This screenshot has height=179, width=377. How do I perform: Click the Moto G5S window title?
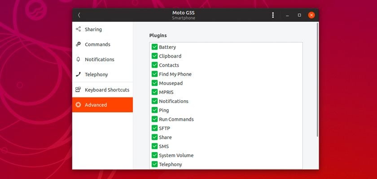(184, 13)
